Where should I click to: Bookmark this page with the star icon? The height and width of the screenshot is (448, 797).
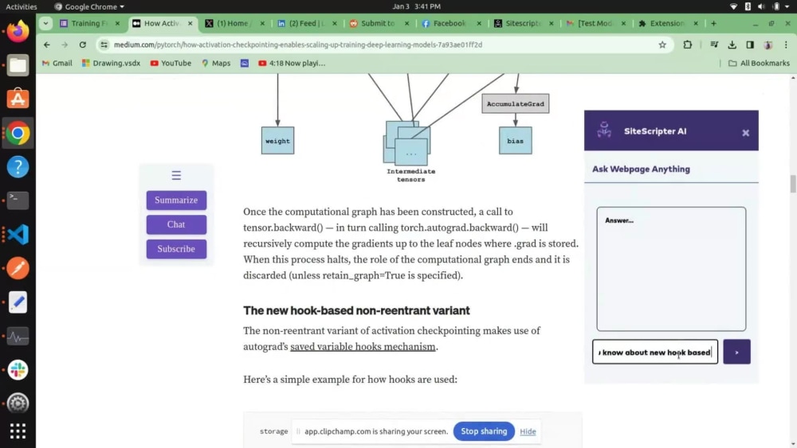click(662, 45)
